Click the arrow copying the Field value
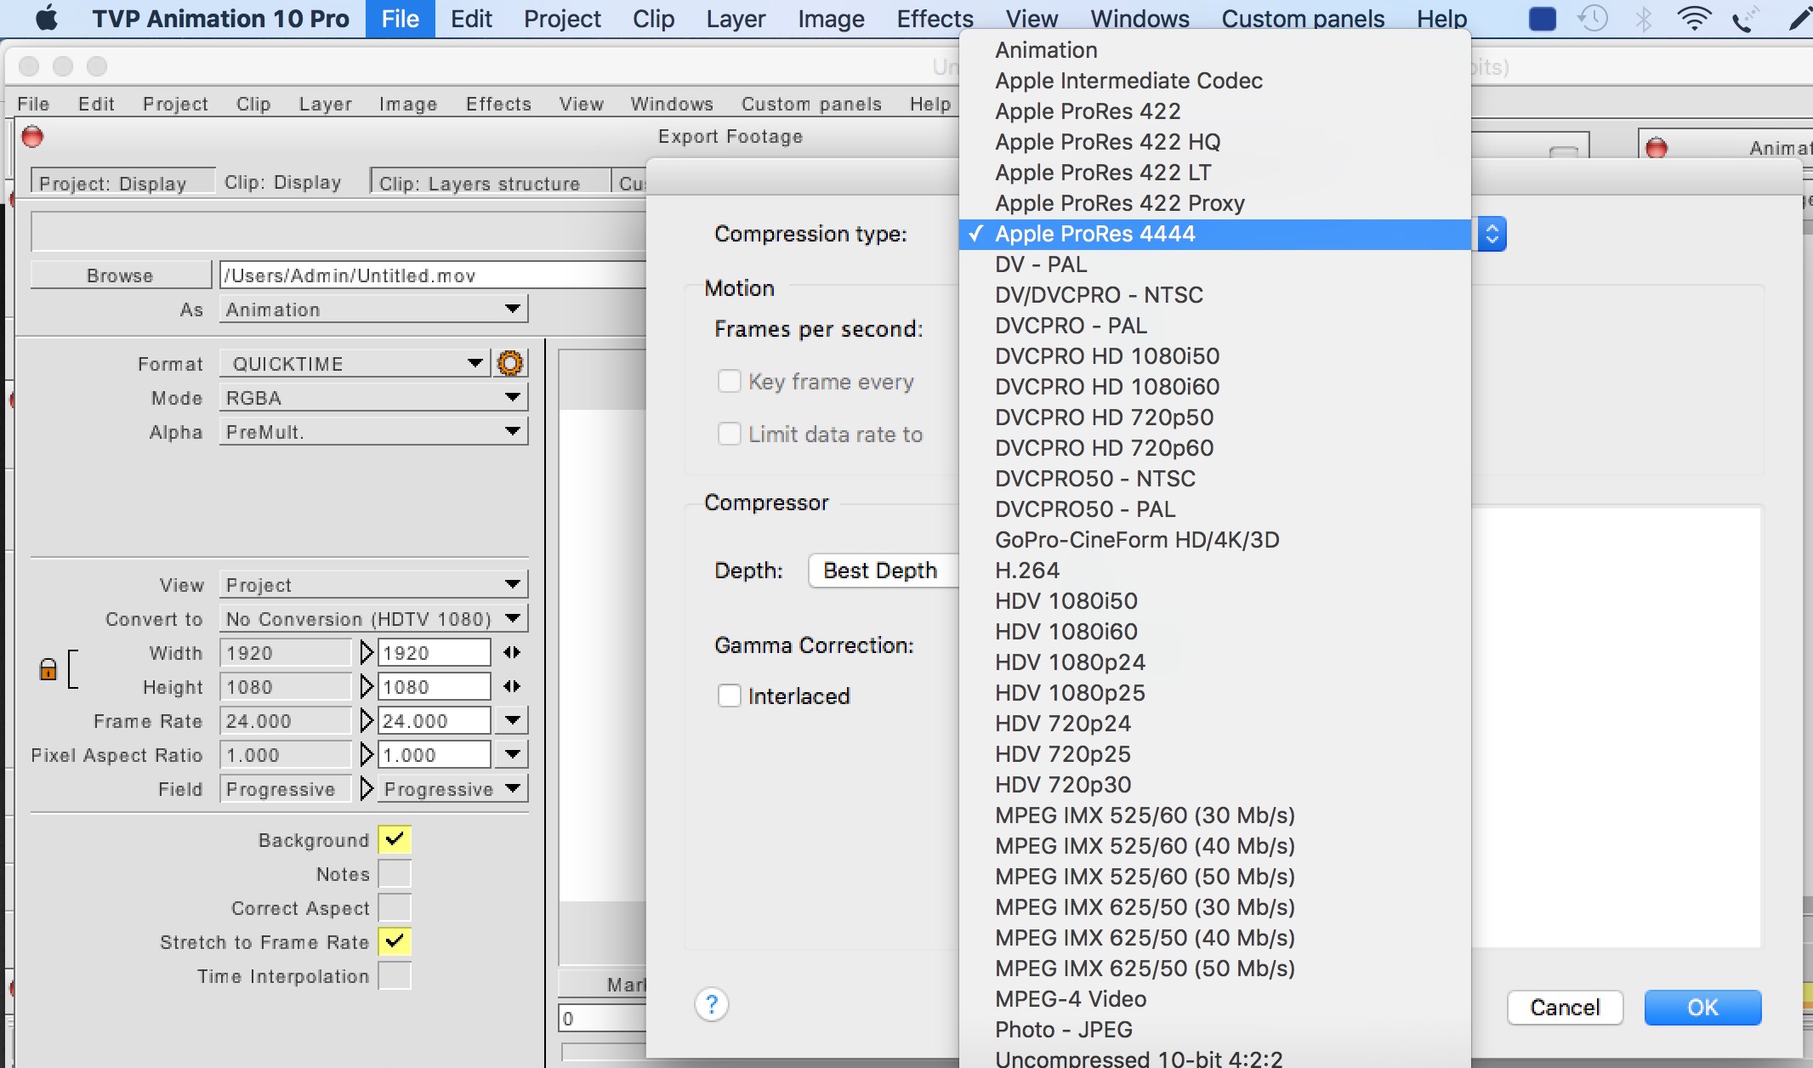The image size is (1813, 1068). coord(367,788)
